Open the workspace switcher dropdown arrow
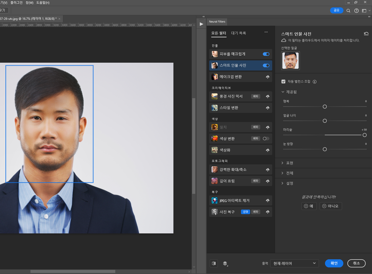The width and height of the screenshot is (372, 274). pyautogui.click(x=369, y=11)
